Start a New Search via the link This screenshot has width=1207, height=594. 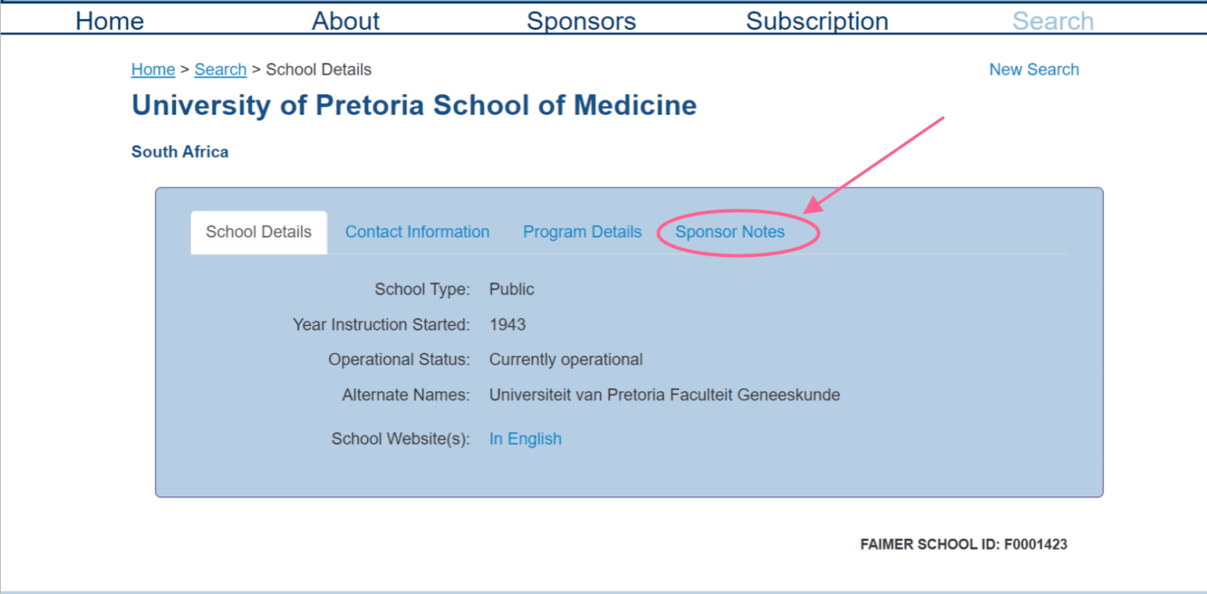(x=1034, y=69)
